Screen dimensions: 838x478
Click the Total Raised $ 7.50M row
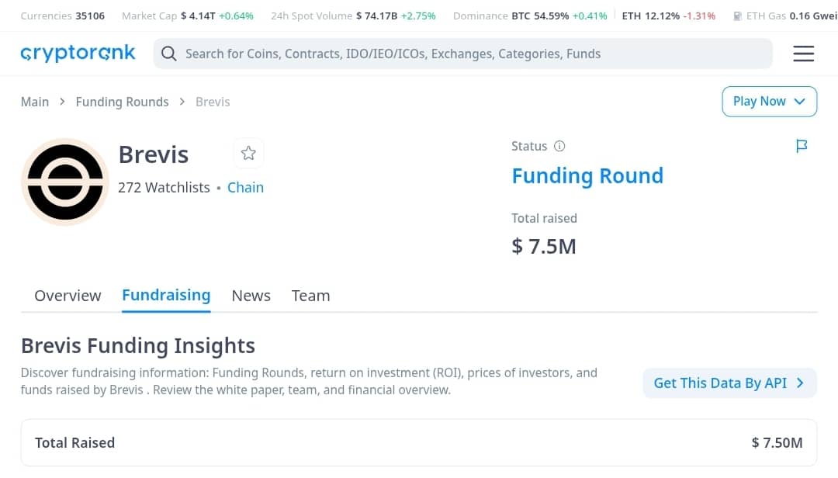419,443
